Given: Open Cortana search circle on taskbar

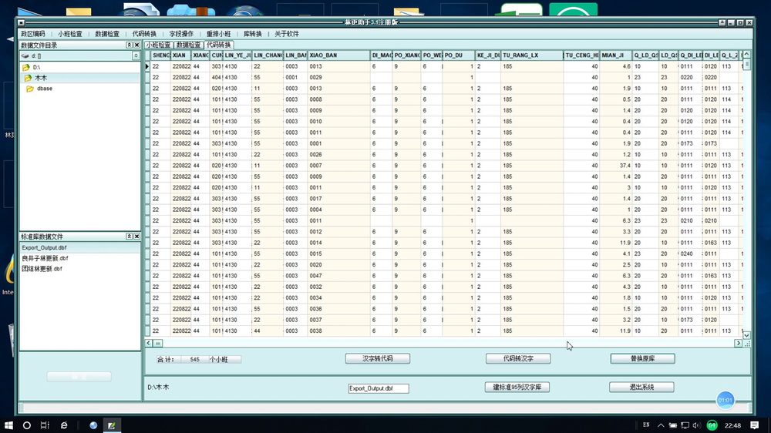Looking at the screenshot, I should (x=26, y=425).
